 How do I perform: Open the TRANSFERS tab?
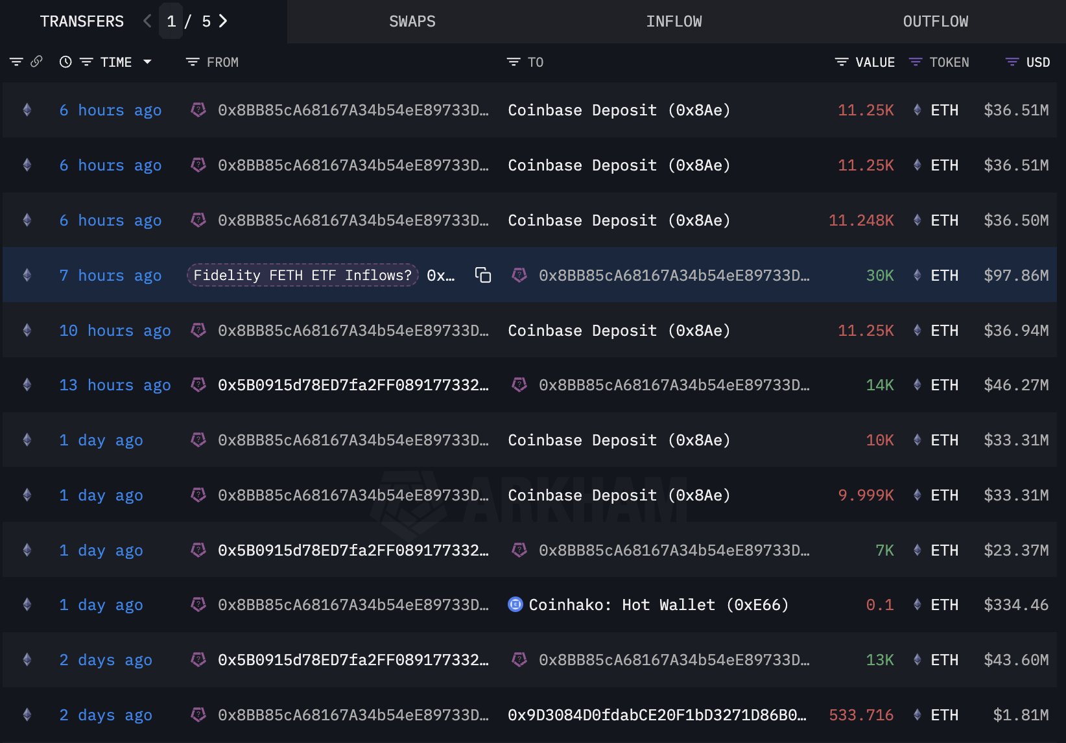pos(82,21)
